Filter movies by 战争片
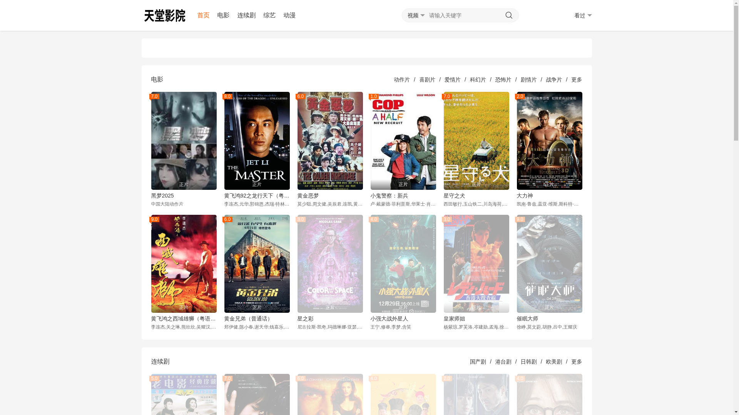This screenshot has width=739, height=415. 554,80
